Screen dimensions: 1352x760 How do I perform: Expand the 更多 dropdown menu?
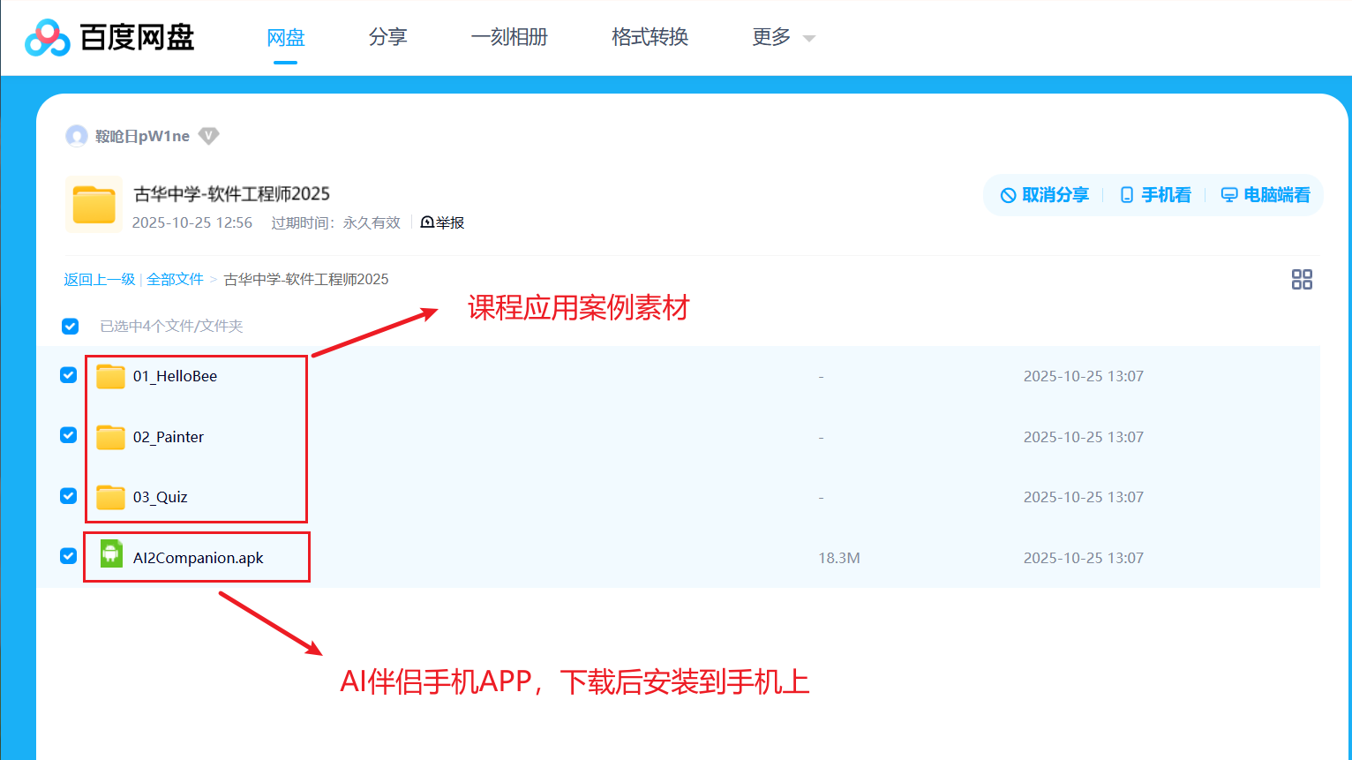coord(784,37)
